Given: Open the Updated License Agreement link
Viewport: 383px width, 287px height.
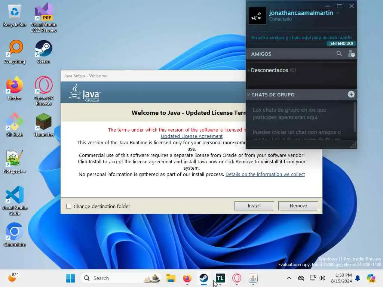Looking at the screenshot, I should tap(191, 136).
